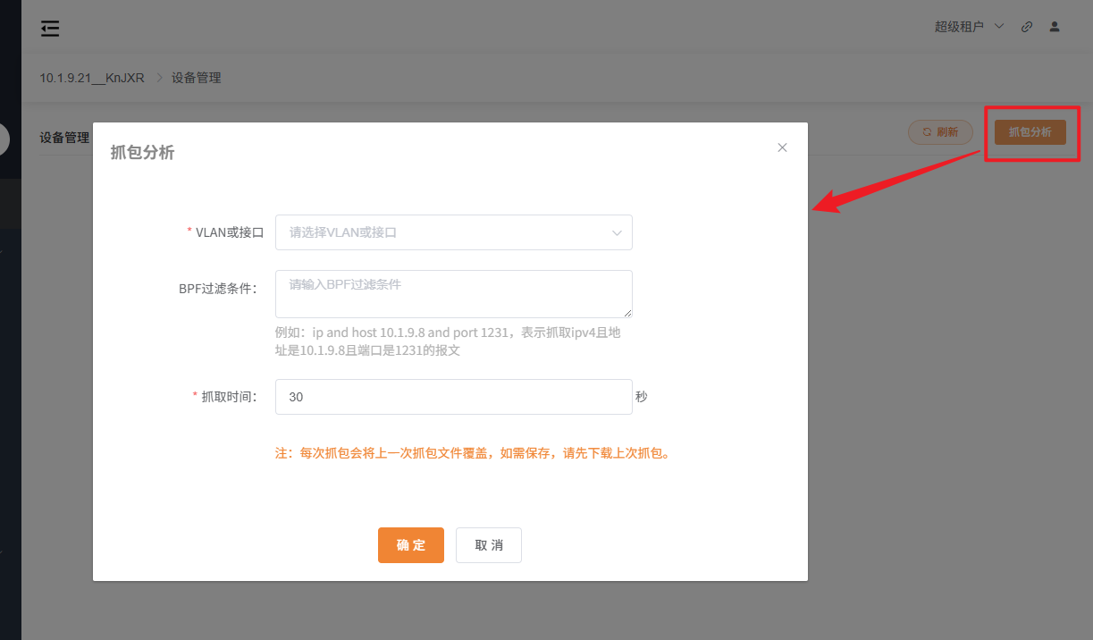
Task: Click the 秒 unit label beside the time input
Action: 642,396
